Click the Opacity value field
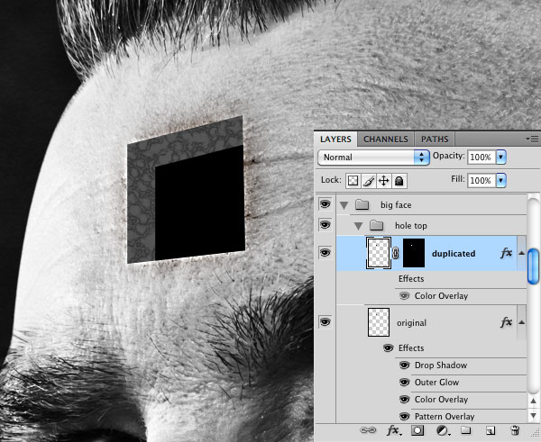541x442 pixels. point(481,158)
